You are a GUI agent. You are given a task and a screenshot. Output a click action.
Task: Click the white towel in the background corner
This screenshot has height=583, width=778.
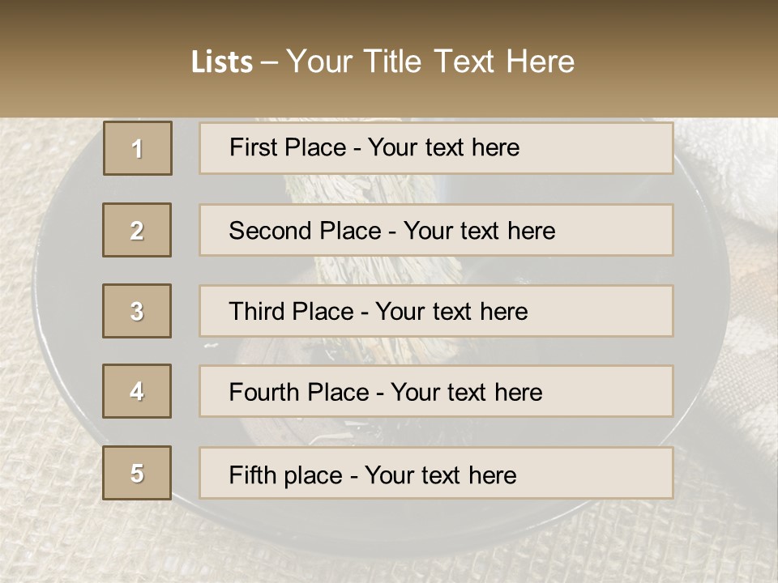(734, 164)
